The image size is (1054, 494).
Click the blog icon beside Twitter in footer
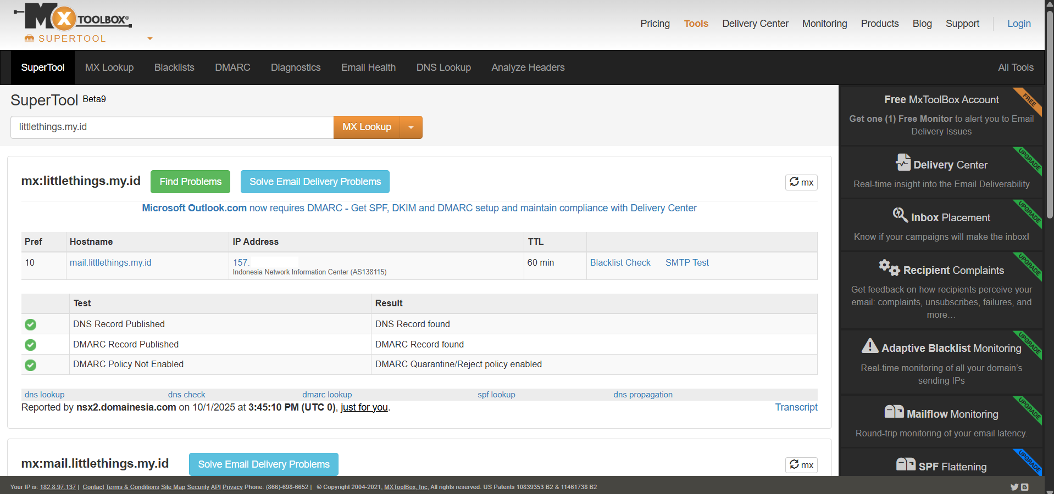click(x=1024, y=487)
